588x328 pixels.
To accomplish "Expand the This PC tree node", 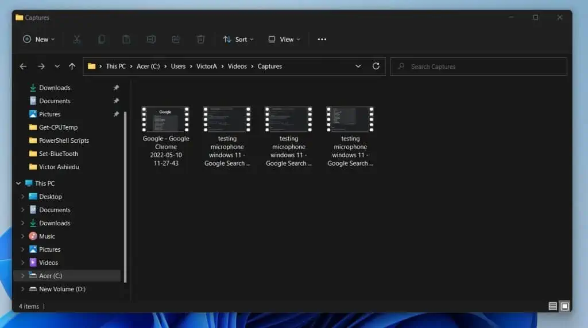I will point(18,183).
